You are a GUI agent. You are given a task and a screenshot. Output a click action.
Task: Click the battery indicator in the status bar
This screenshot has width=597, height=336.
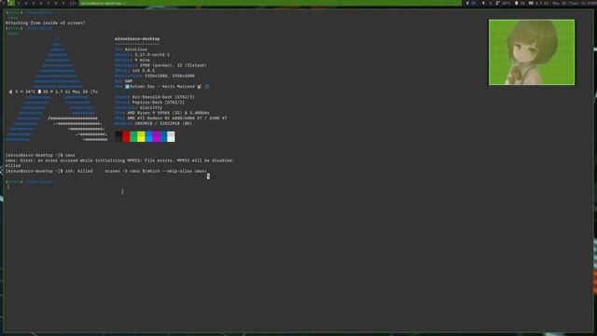coord(520,3)
